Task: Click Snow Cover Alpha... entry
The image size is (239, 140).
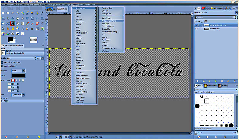Action: (x=111, y=48)
